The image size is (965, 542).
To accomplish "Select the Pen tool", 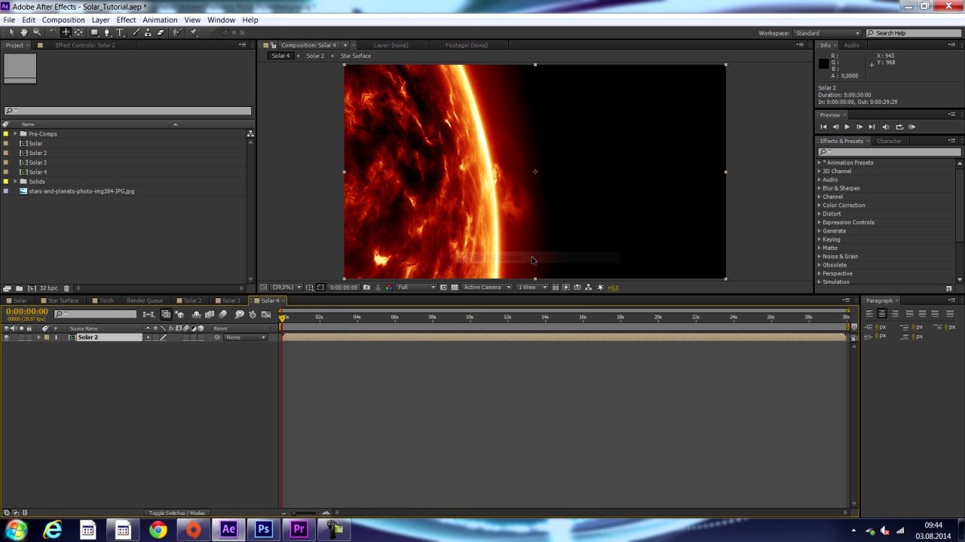I will [x=106, y=32].
